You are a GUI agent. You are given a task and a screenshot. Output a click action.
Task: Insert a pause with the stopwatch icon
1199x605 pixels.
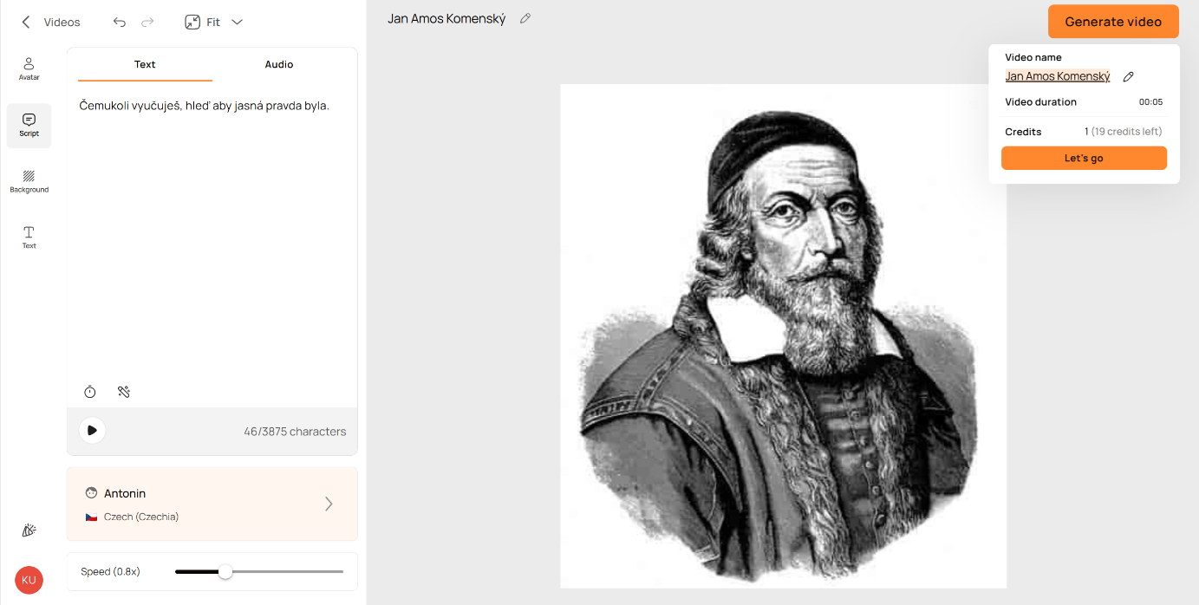coord(90,392)
